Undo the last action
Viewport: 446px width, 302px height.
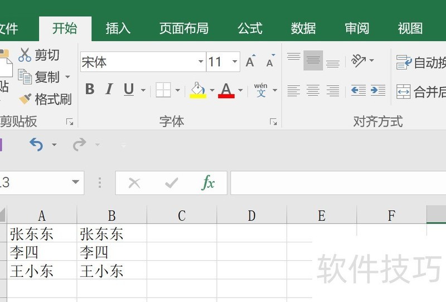[x=36, y=144]
